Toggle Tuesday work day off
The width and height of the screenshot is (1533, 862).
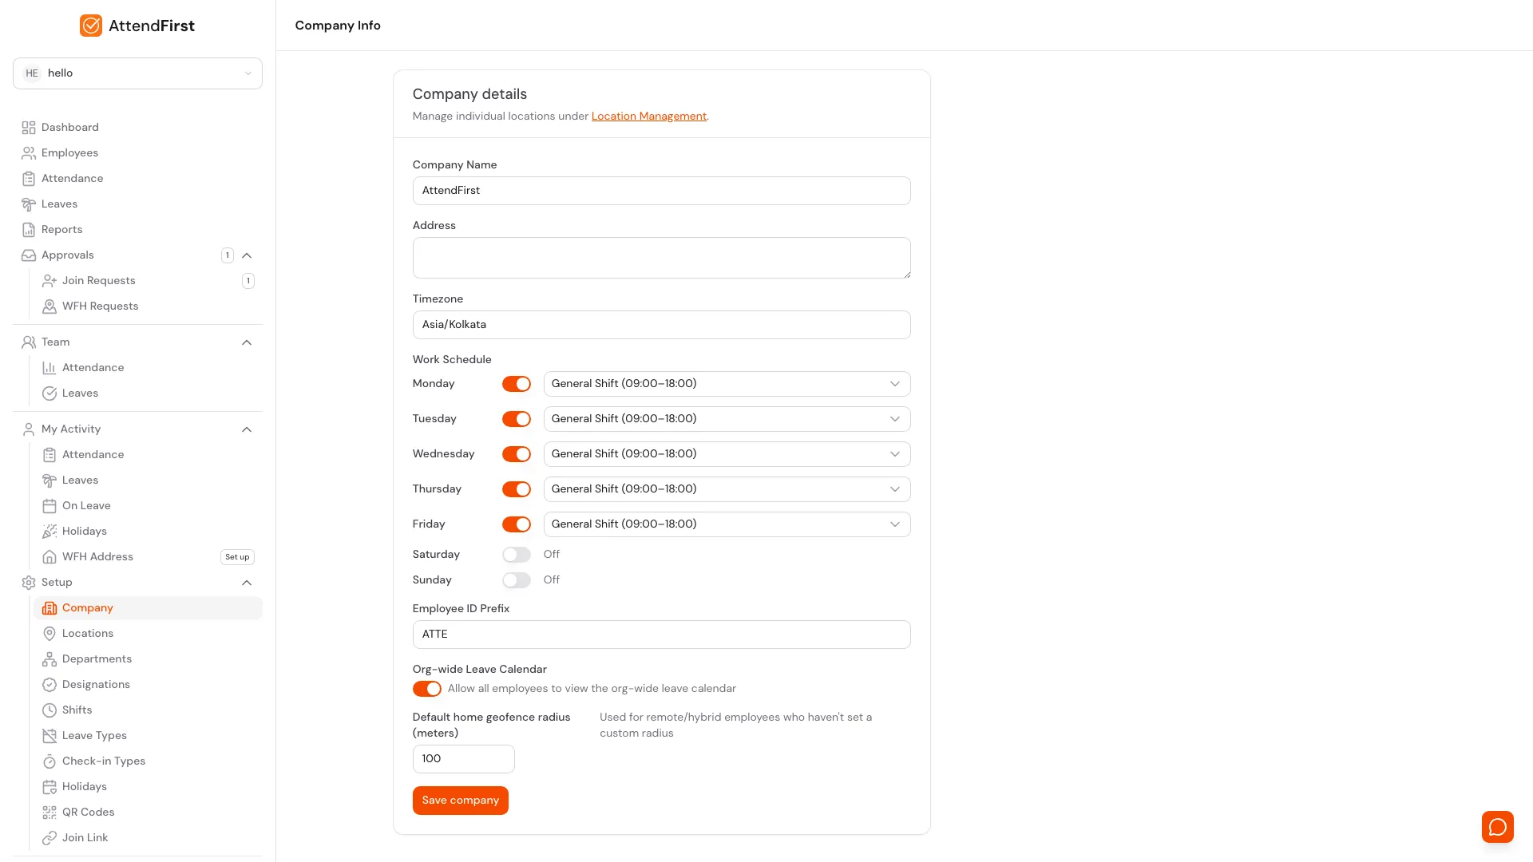pyautogui.click(x=517, y=419)
